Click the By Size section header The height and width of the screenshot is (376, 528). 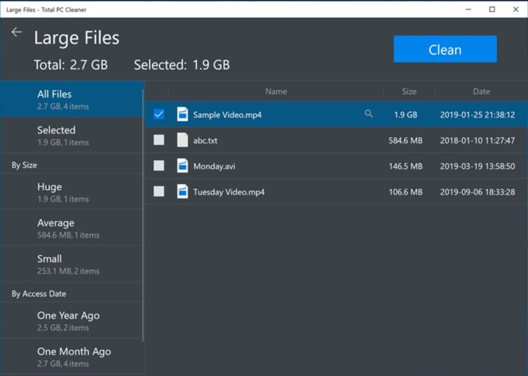(x=24, y=165)
